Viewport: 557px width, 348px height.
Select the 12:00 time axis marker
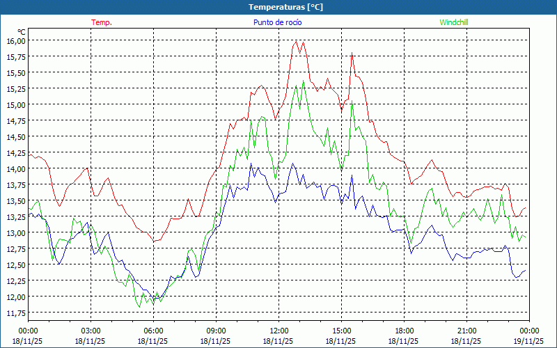[278, 331]
